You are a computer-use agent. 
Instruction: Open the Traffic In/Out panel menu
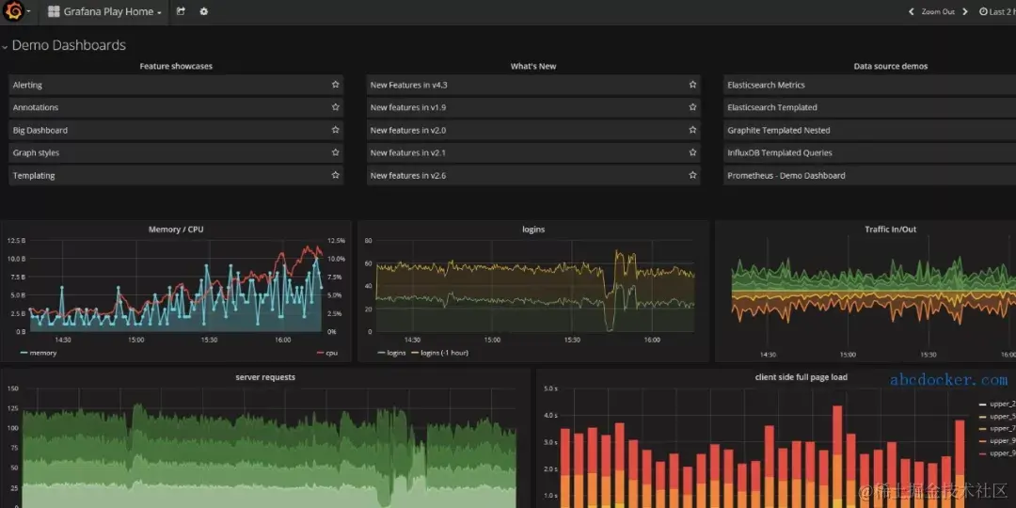[x=890, y=230]
